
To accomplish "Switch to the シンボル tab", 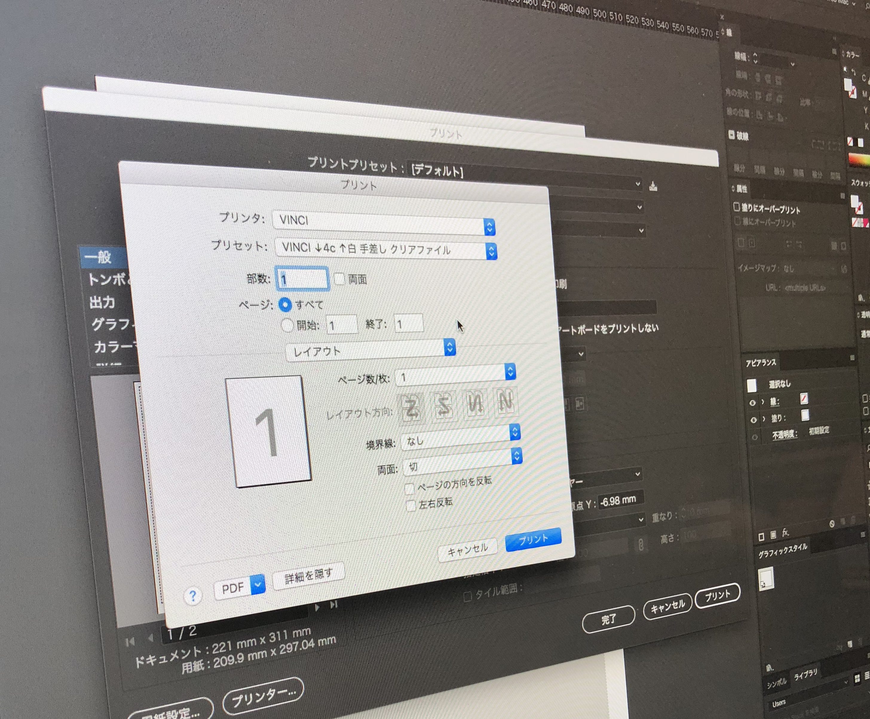I will coord(776,683).
